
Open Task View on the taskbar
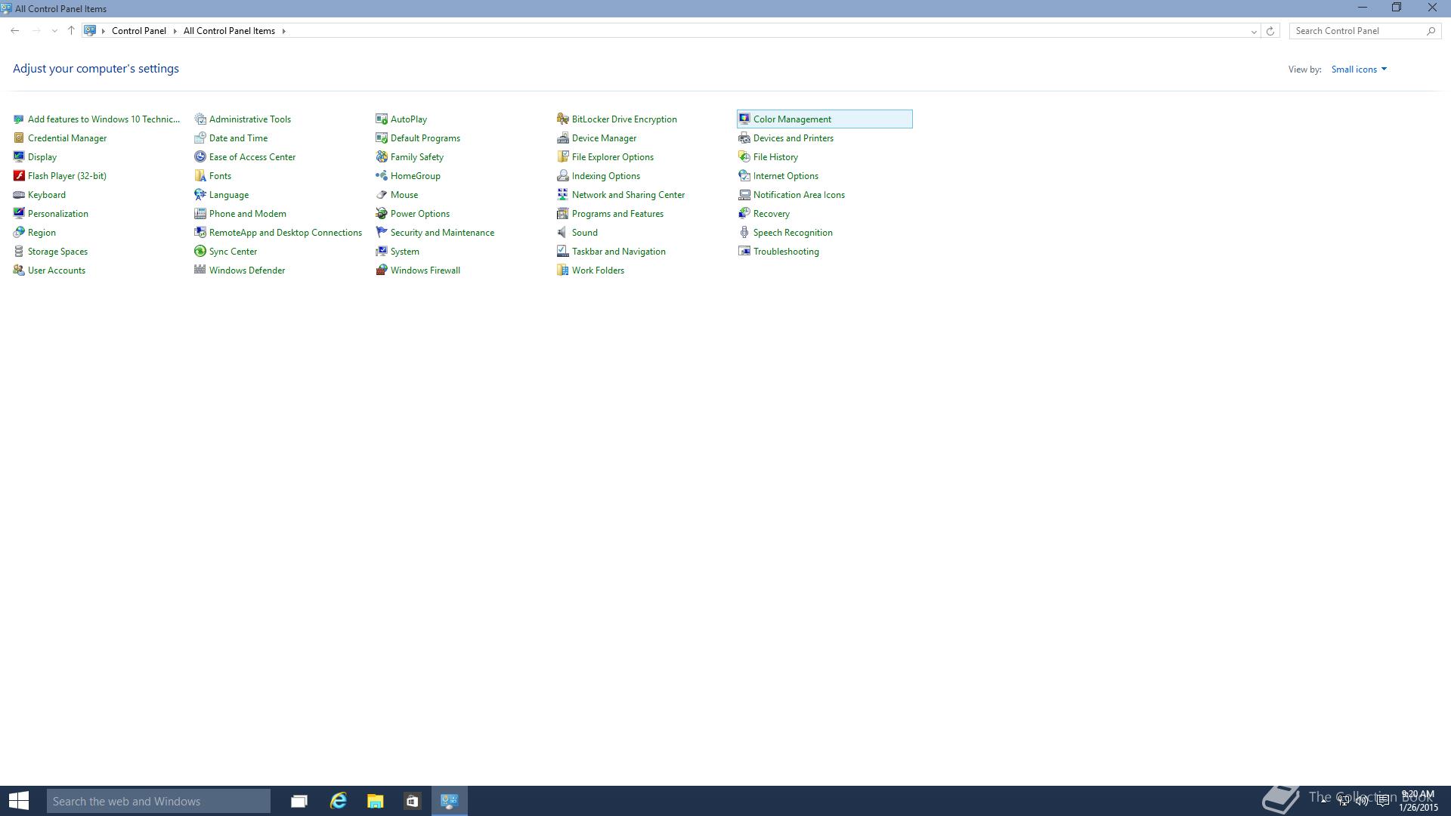[299, 801]
